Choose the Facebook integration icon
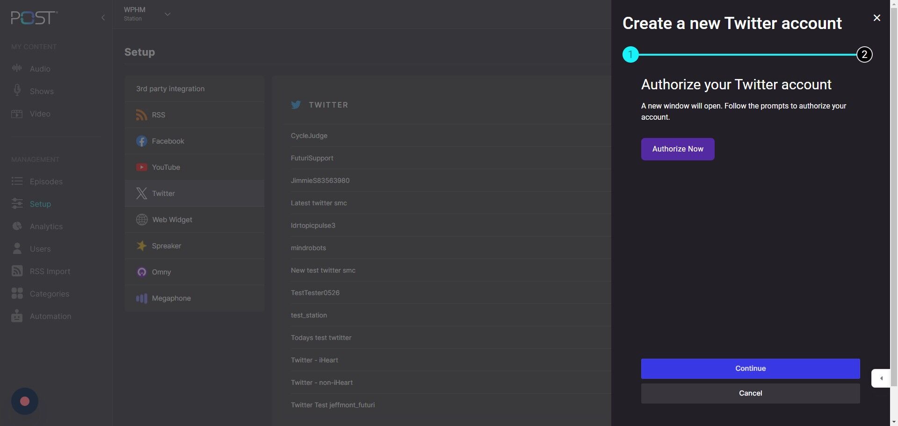This screenshot has width=898, height=426. point(141,141)
